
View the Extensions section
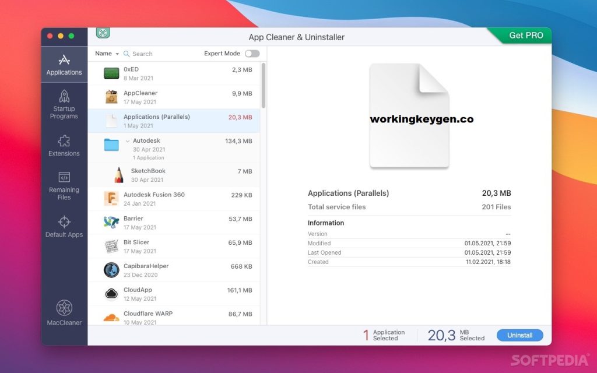click(x=64, y=146)
